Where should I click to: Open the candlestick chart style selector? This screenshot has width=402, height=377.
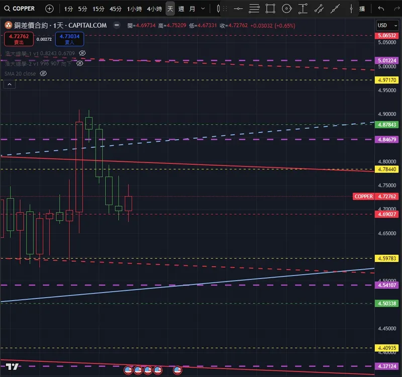coord(218,9)
